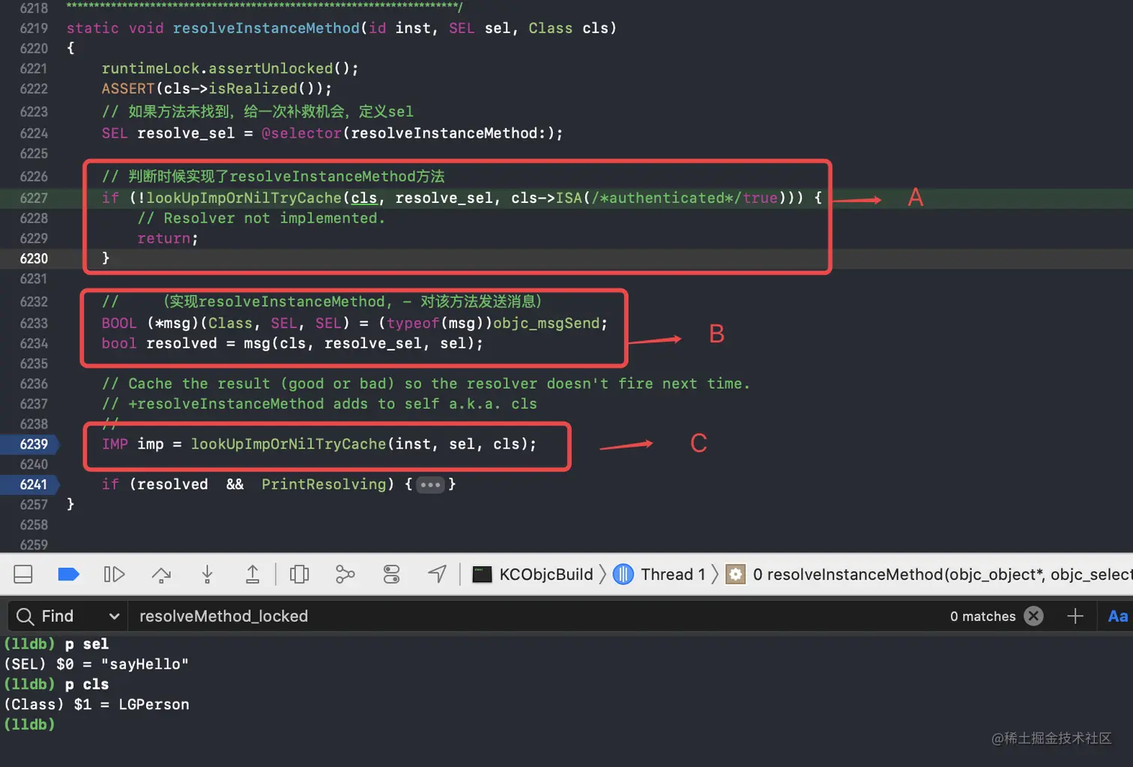Click resolveInstanceMethod in the function signature
This screenshot has height=767, width=1133.
click(x=266, y=28)
